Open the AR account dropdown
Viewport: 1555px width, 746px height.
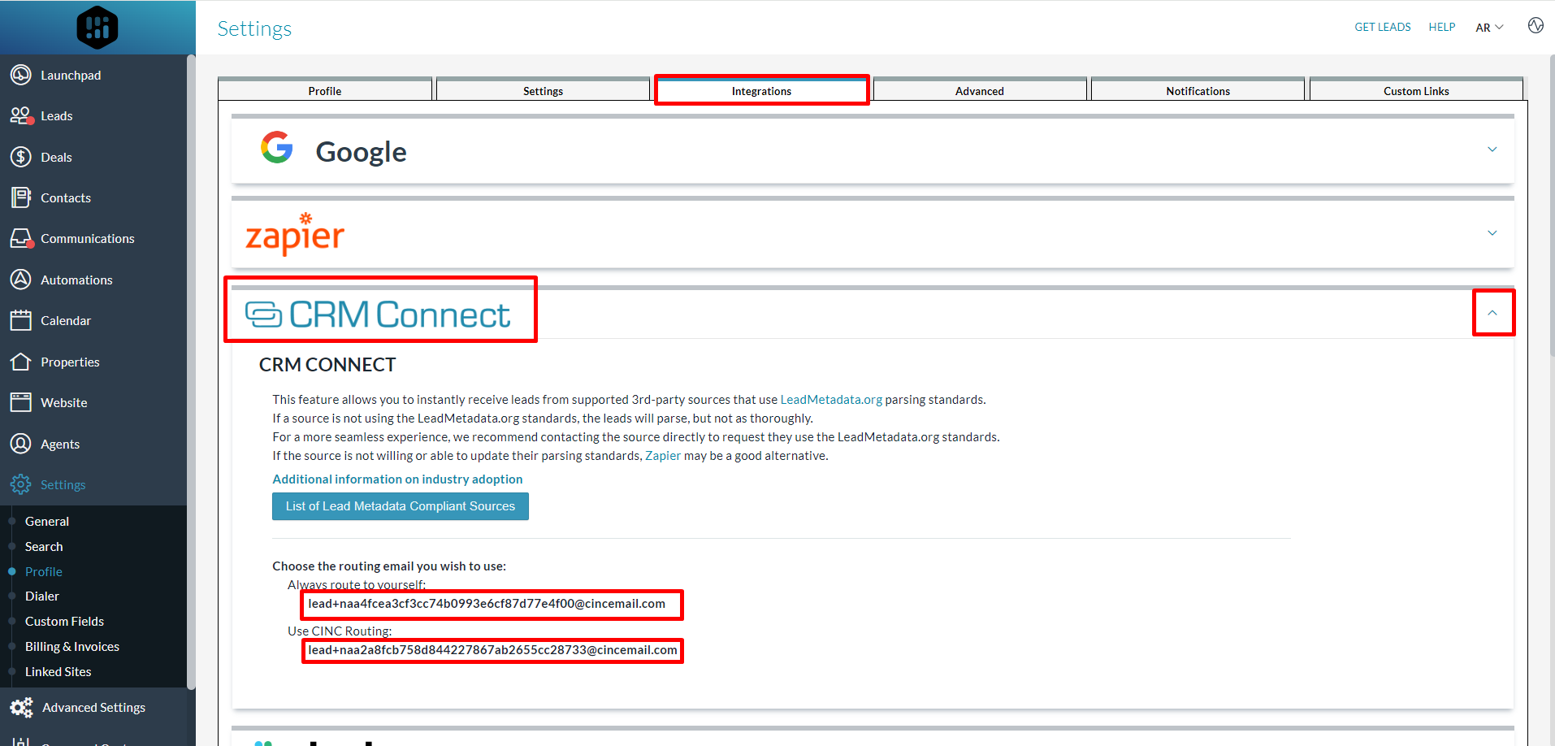click(x=1488, y=27)
